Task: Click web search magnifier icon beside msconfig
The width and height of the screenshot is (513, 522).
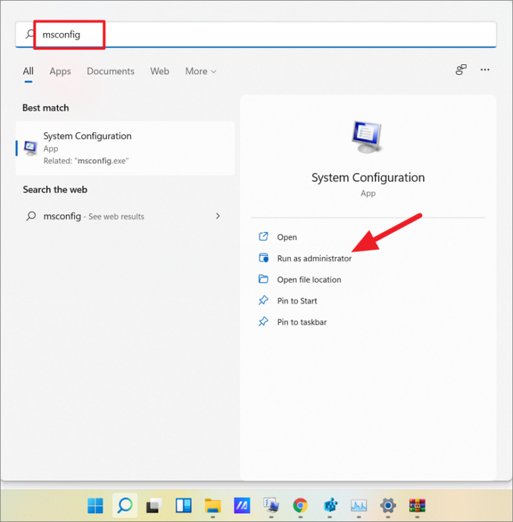Action: click(x=31, y=216)
